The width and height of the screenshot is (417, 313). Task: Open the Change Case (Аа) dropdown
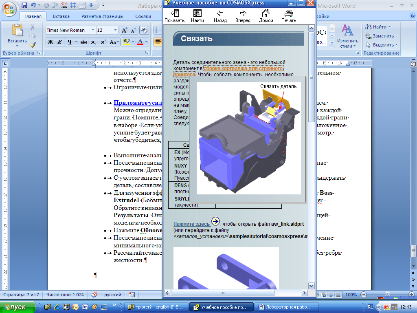point(114,42)
